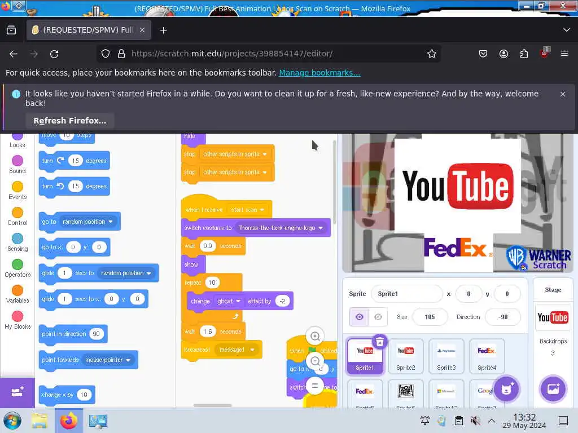Select Sprite1 thumbnail

[x=365, y=357]
